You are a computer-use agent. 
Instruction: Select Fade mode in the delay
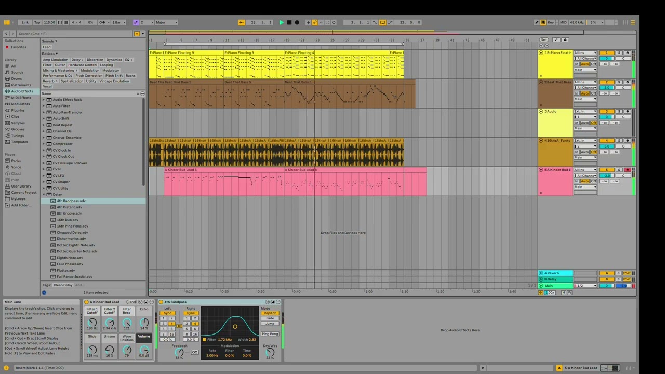[x=270, y=318]
